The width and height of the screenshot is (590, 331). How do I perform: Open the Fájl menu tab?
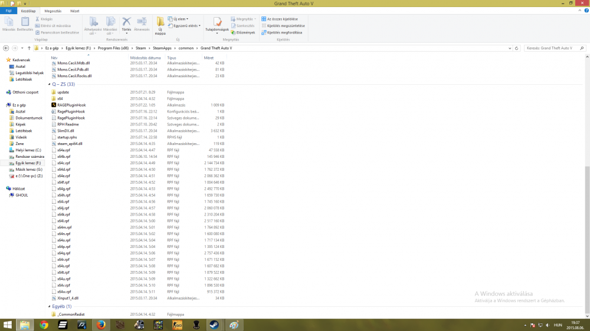pyautogui.click(x=8, y=11)
